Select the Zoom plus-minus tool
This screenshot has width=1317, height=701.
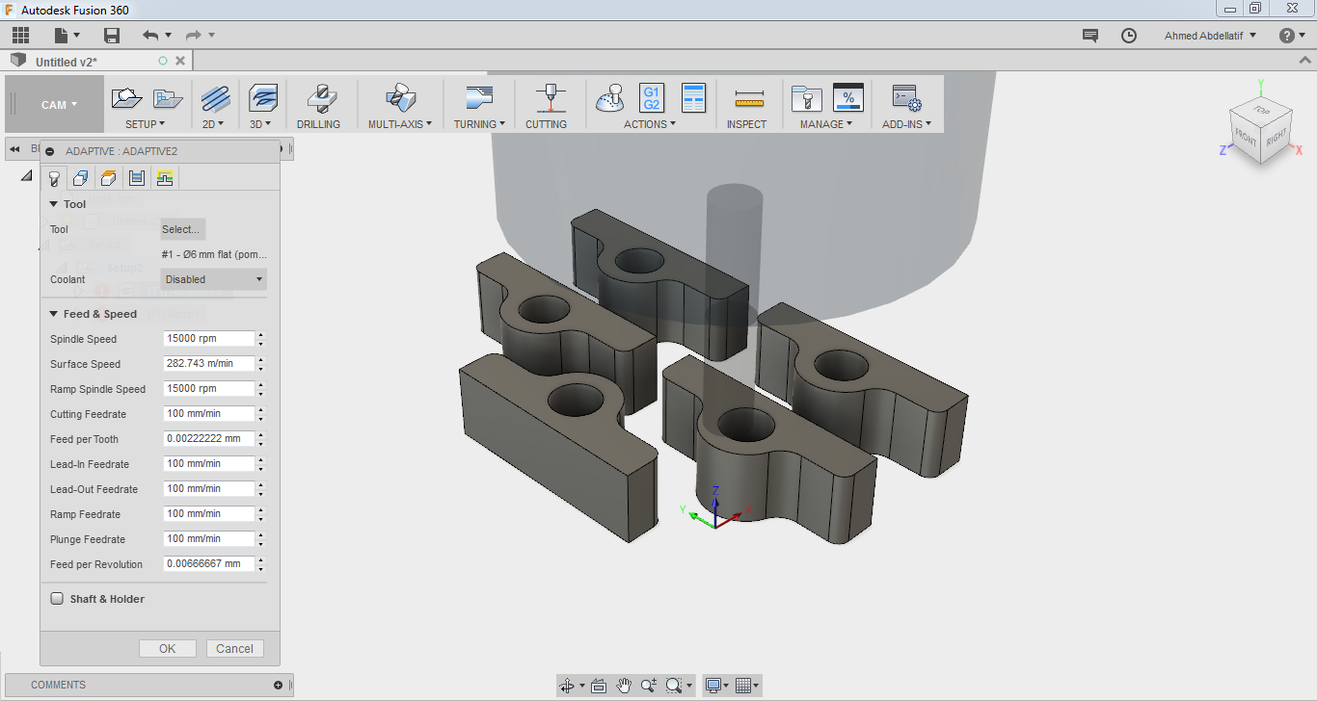(648, 686)
